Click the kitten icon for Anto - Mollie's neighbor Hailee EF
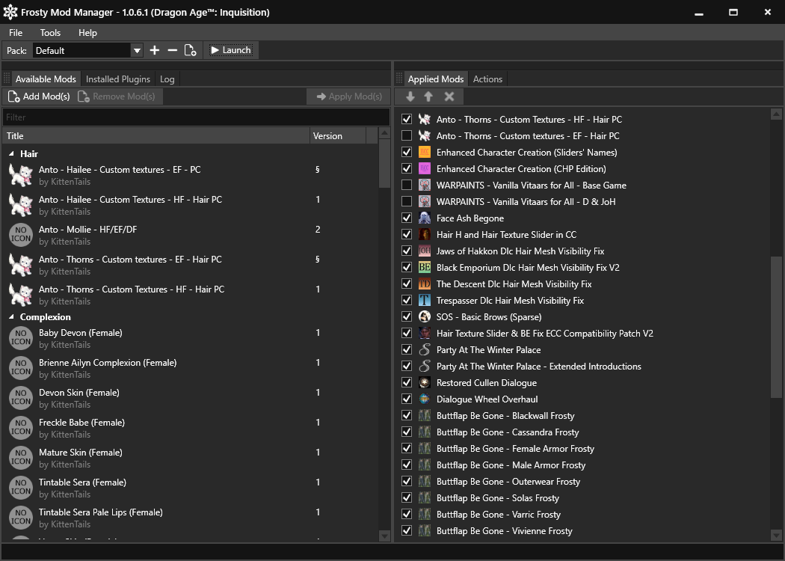Screen dimensions: 785x561 pyautogui.click(x=20, y=176)
